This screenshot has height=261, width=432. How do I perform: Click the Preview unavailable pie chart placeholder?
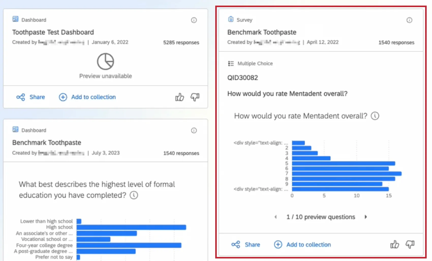point(106,61)
